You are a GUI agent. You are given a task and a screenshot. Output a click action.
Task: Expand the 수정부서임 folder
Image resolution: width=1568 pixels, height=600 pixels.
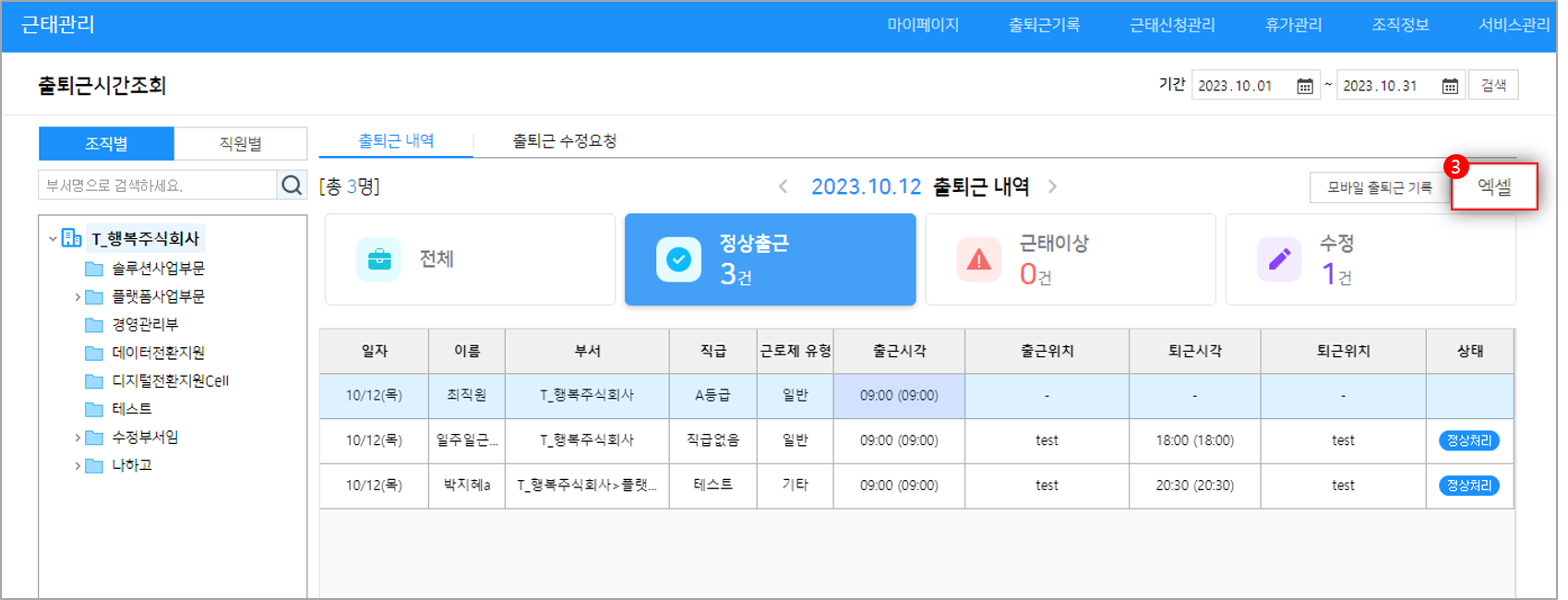pyautogui.click(x=78, y=438)
